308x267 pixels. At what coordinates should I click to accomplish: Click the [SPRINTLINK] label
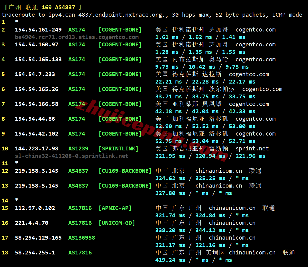click(119, 149)
